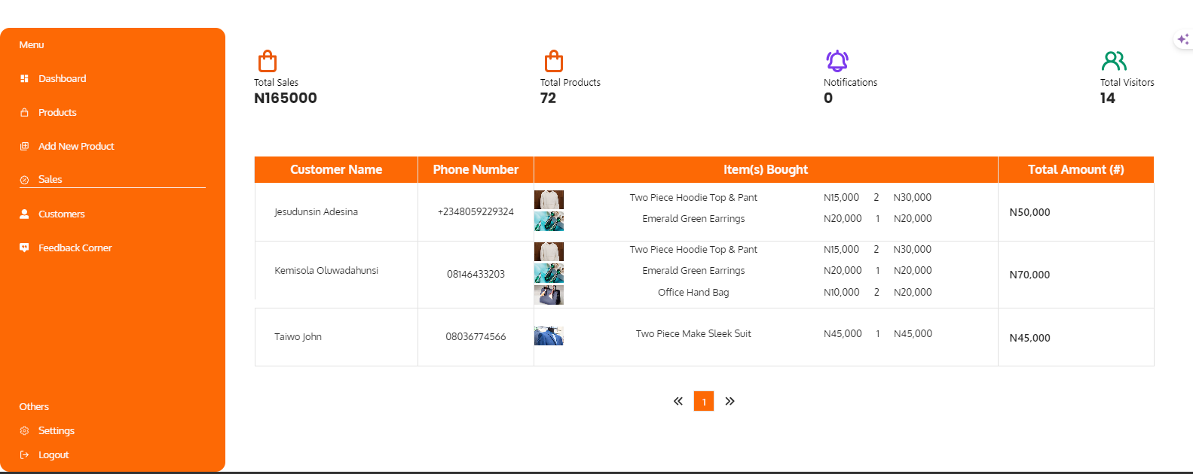Click customer name Kemisola Oluwadahunsi
Screen dimensions: 1193x474
click(x=326, y=270)
